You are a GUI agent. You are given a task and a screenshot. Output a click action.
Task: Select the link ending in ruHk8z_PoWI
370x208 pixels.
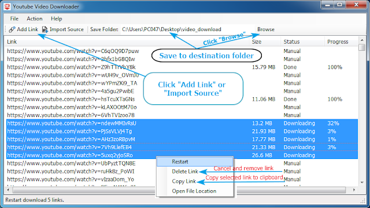71,171
